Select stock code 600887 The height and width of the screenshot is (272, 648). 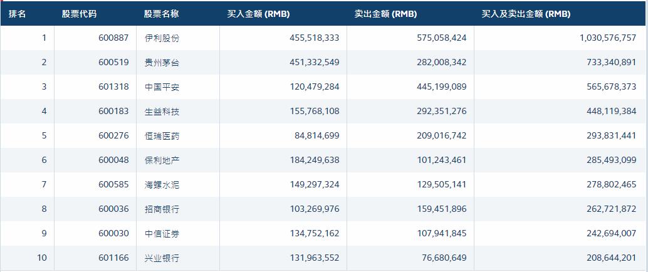(113, 38)
